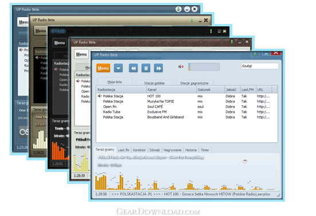
Task: Click speaker icon in rearmost window list
Action: coord(21,49)
